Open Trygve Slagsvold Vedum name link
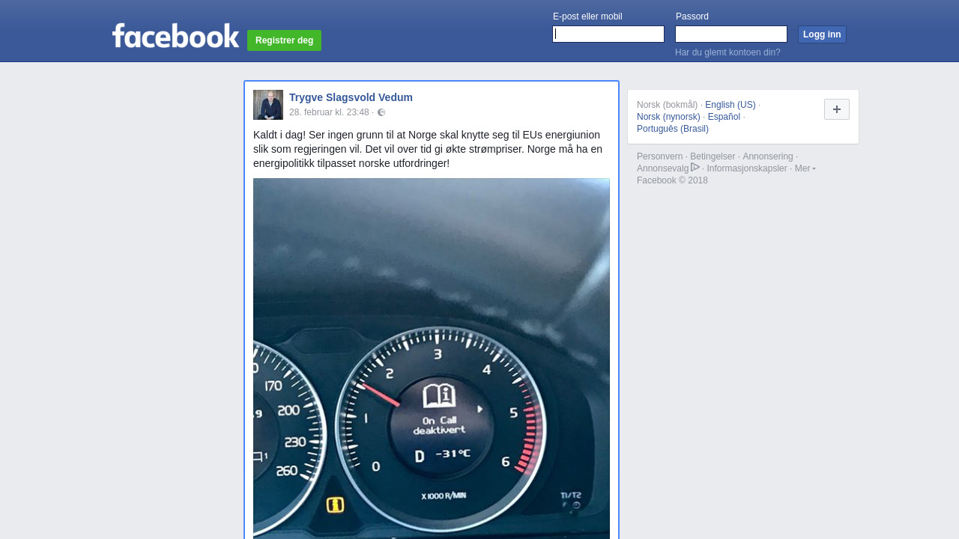The height and width of the screenshot is (539, 959). point(351,97)
